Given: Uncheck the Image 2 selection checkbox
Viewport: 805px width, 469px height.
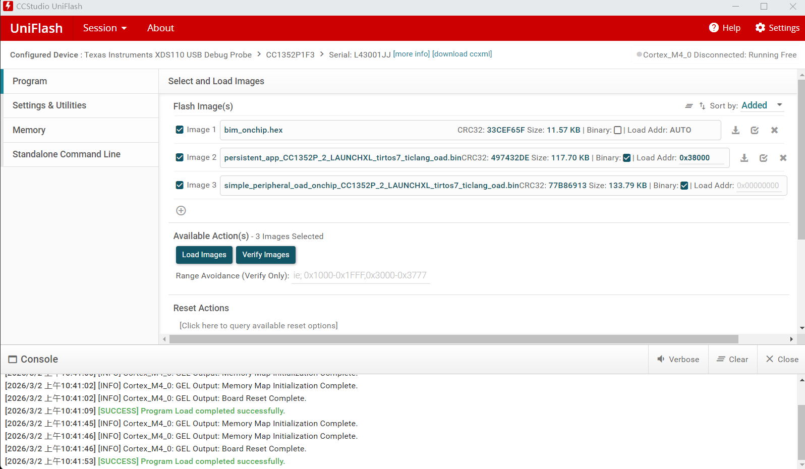Looking at the screenshot, I should pyautogui.click(x=180, y=157).
